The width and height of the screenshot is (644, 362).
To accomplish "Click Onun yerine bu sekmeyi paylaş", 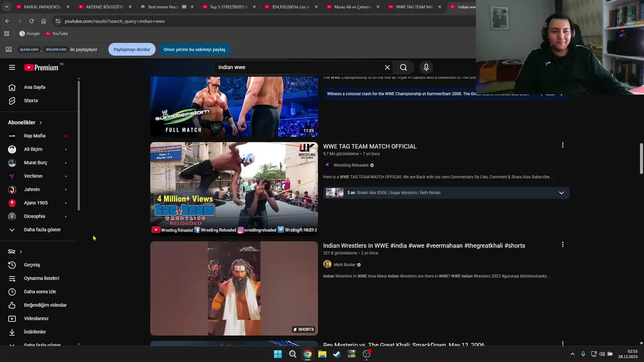I will [x=194, y=49].
